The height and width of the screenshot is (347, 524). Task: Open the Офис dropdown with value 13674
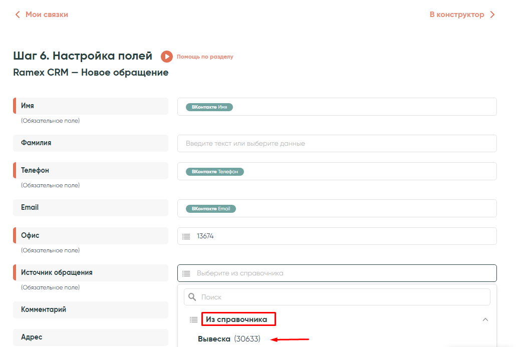coord(337,236)
